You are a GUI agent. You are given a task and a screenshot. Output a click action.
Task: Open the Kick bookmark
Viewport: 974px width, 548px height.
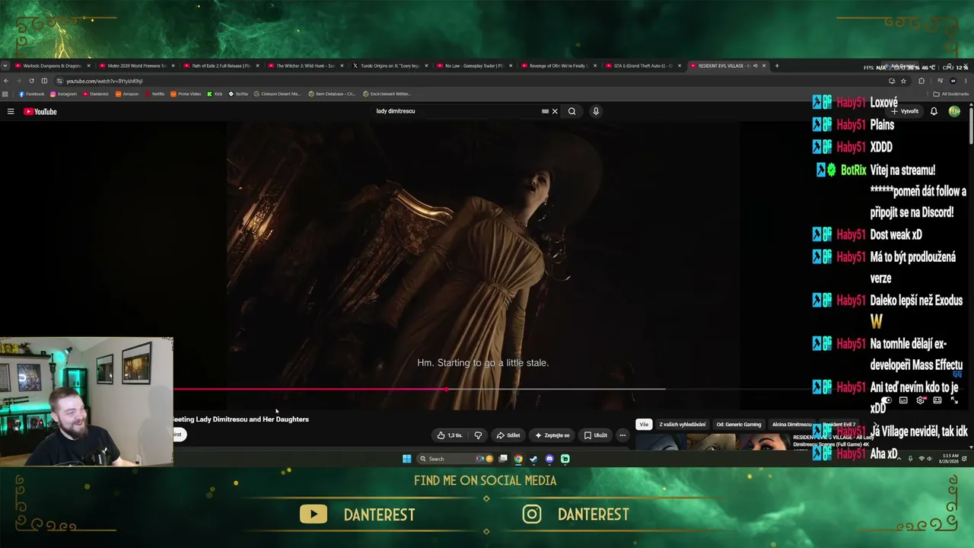click(215, 94)
